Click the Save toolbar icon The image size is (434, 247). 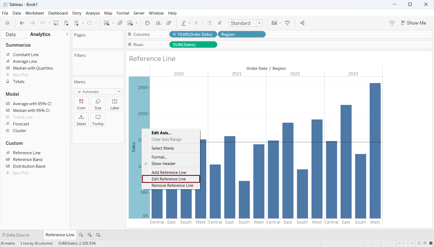pos(56,23)
